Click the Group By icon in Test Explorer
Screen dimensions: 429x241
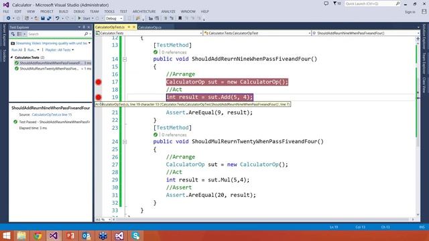[19, 34]
